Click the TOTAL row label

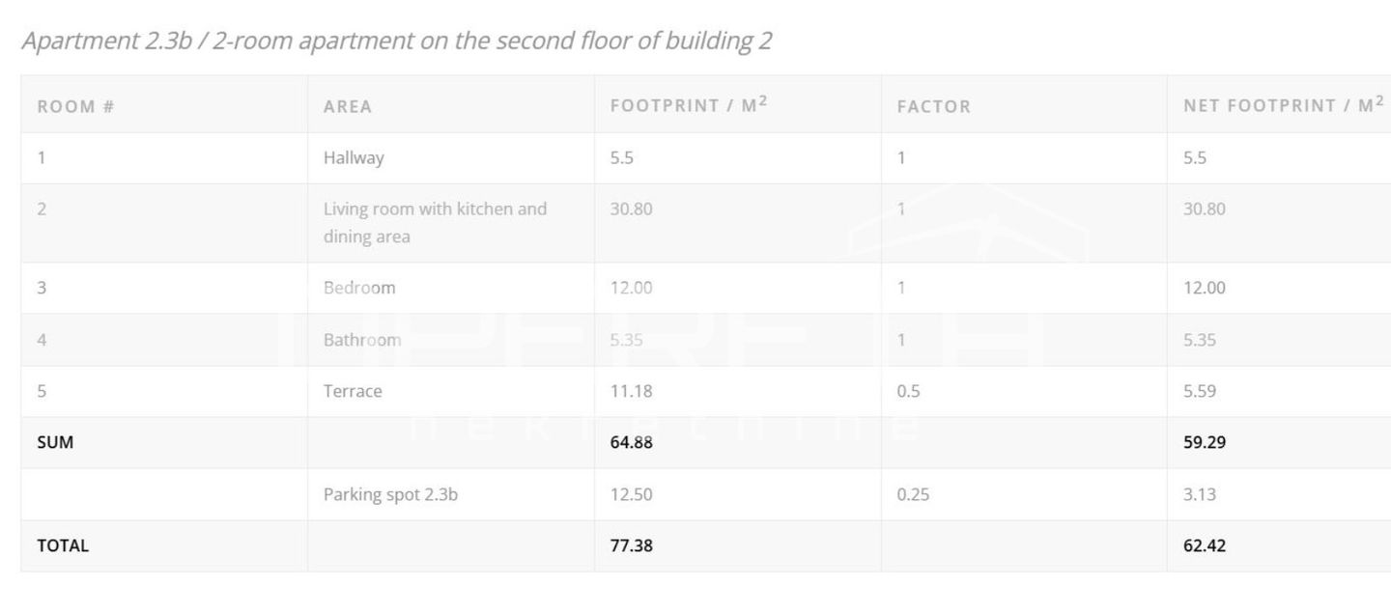[x=63, y=545]
